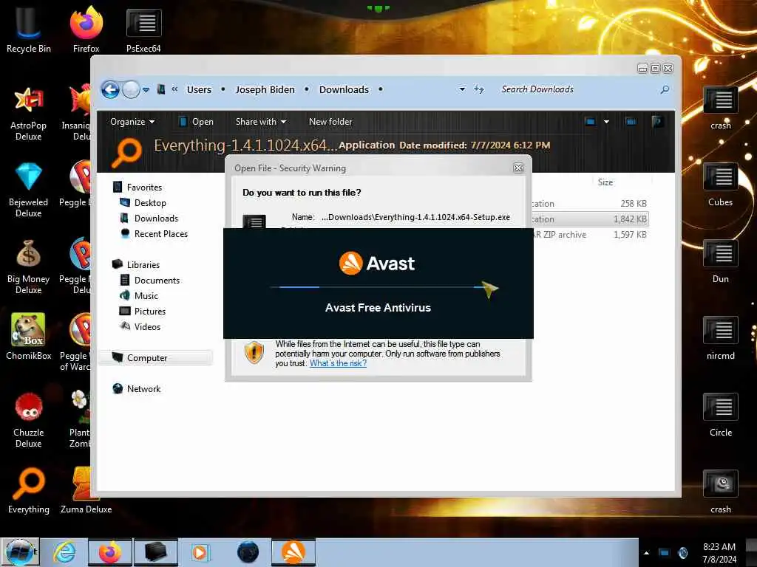This screenshot has height=567, width=757.
Task: Open ChomikBox desktop icon
Action: 29,337
